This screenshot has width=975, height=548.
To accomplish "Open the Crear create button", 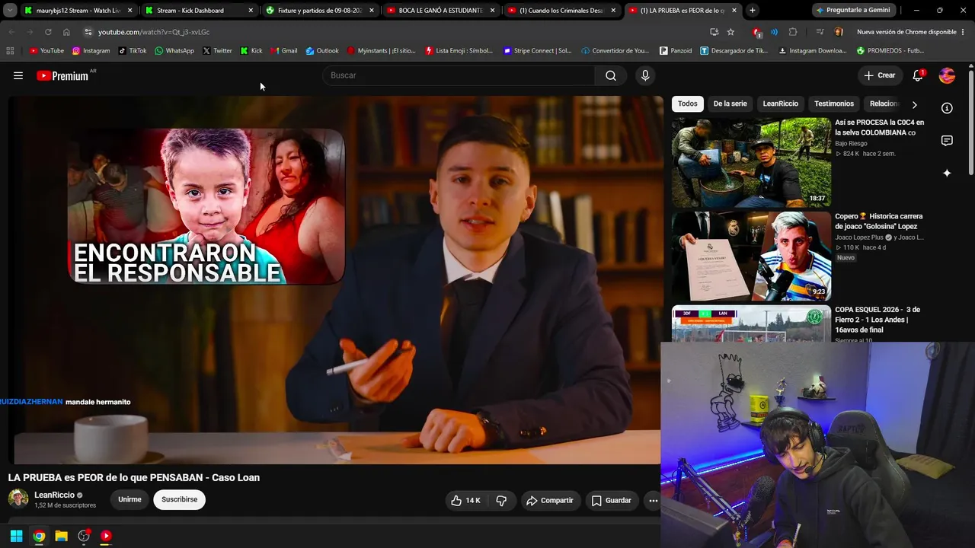I will coord(879,75).
